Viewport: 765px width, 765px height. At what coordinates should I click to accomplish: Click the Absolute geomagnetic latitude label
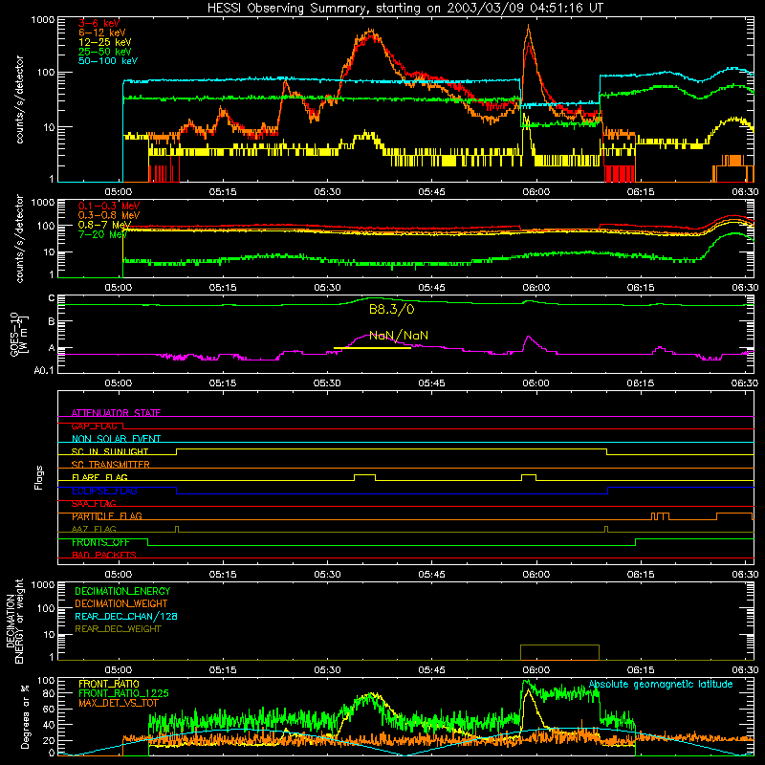pos(661,685)
